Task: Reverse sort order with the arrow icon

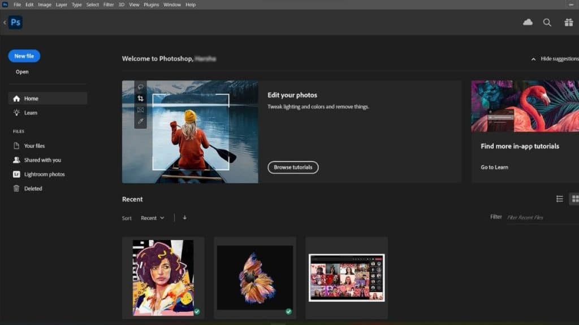Action: pos(185,218)
